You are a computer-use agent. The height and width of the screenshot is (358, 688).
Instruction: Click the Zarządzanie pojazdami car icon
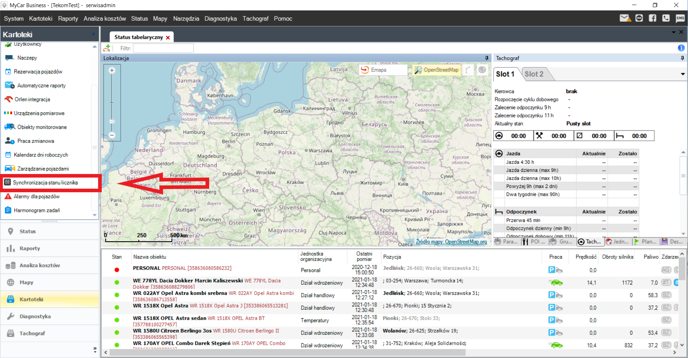point(10,168)
